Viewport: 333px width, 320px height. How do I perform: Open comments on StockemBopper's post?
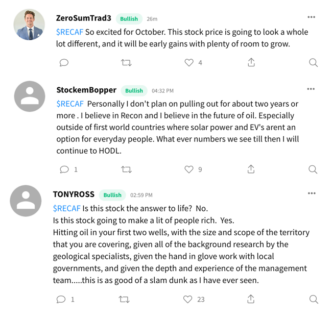coord(64,169)
